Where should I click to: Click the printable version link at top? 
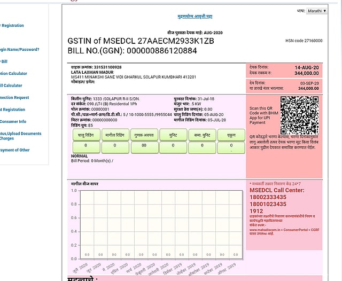point(195,17)
